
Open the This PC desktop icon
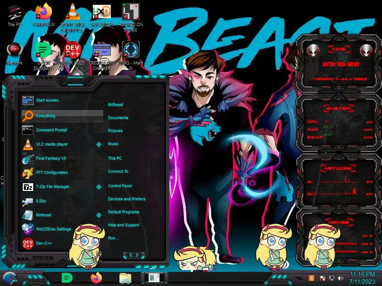tap(15, 15)
